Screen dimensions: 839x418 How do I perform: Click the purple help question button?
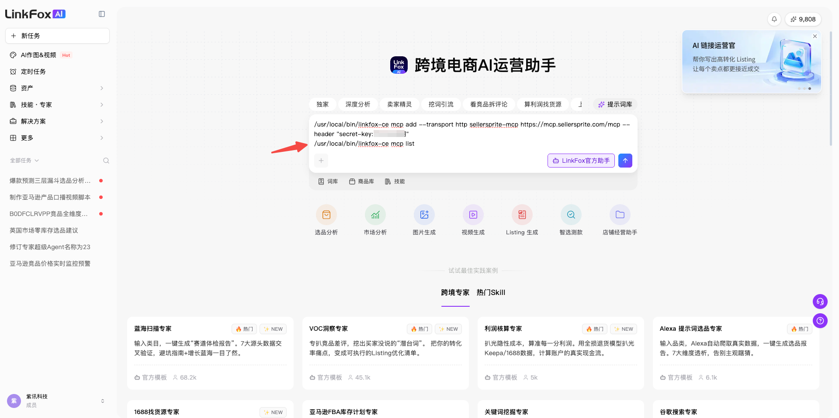coord(820,321)
